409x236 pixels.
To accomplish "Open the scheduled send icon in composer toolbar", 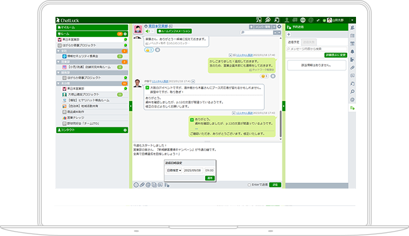I will click(167, 185).
